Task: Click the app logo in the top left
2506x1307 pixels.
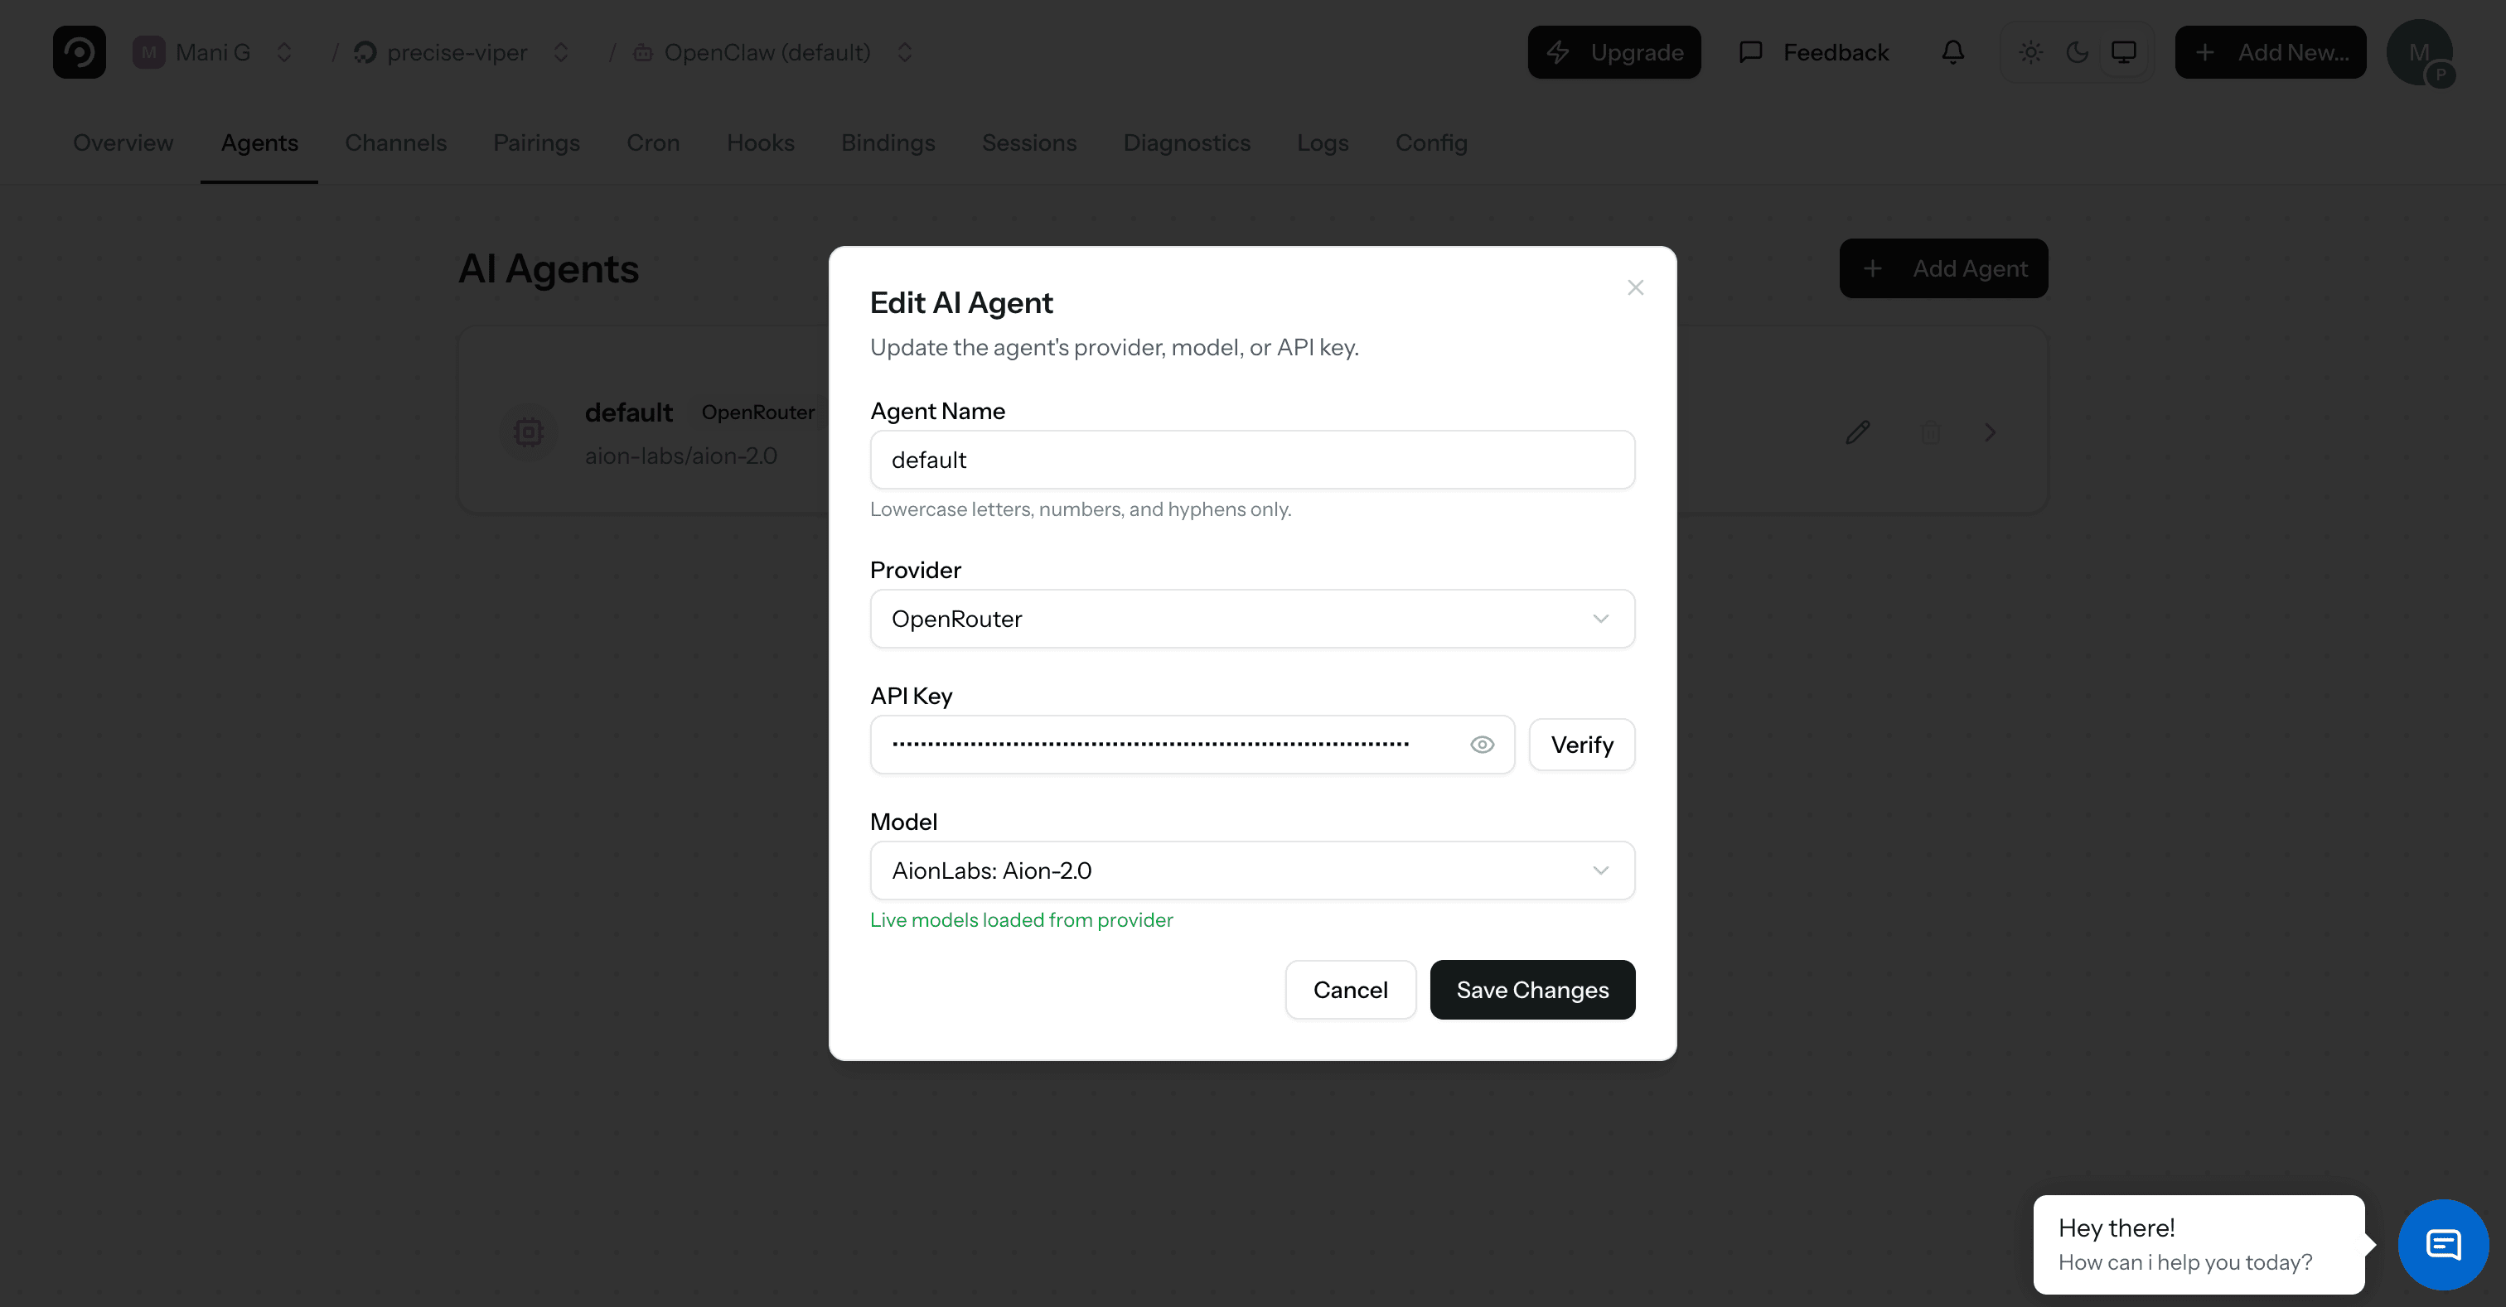Action: pos(79,51)
